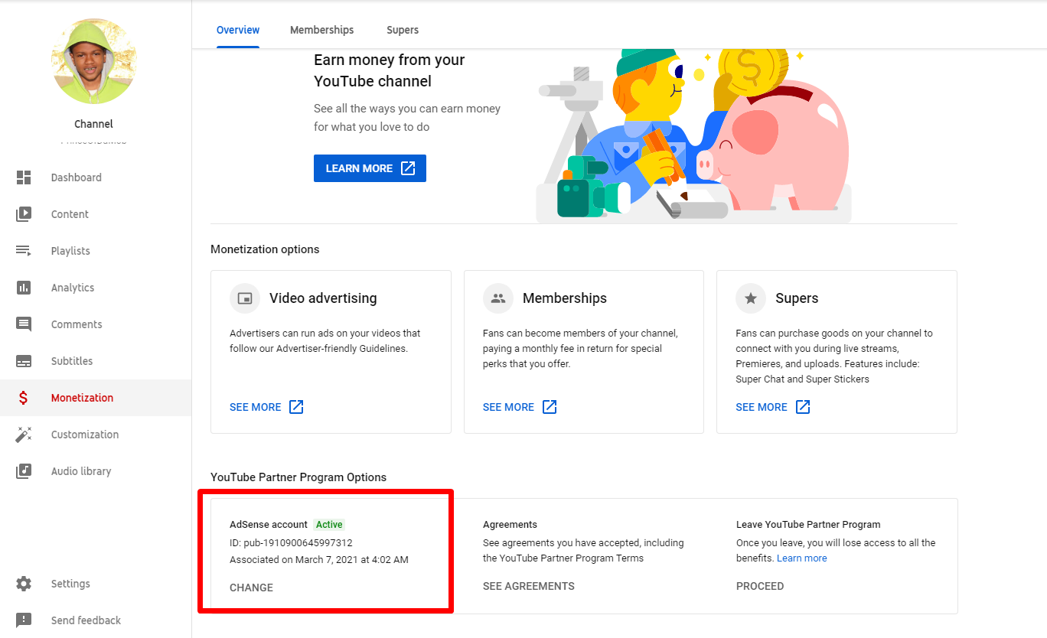
Task: Click the blue LEARN MORE button
Action: click(370, 168)
